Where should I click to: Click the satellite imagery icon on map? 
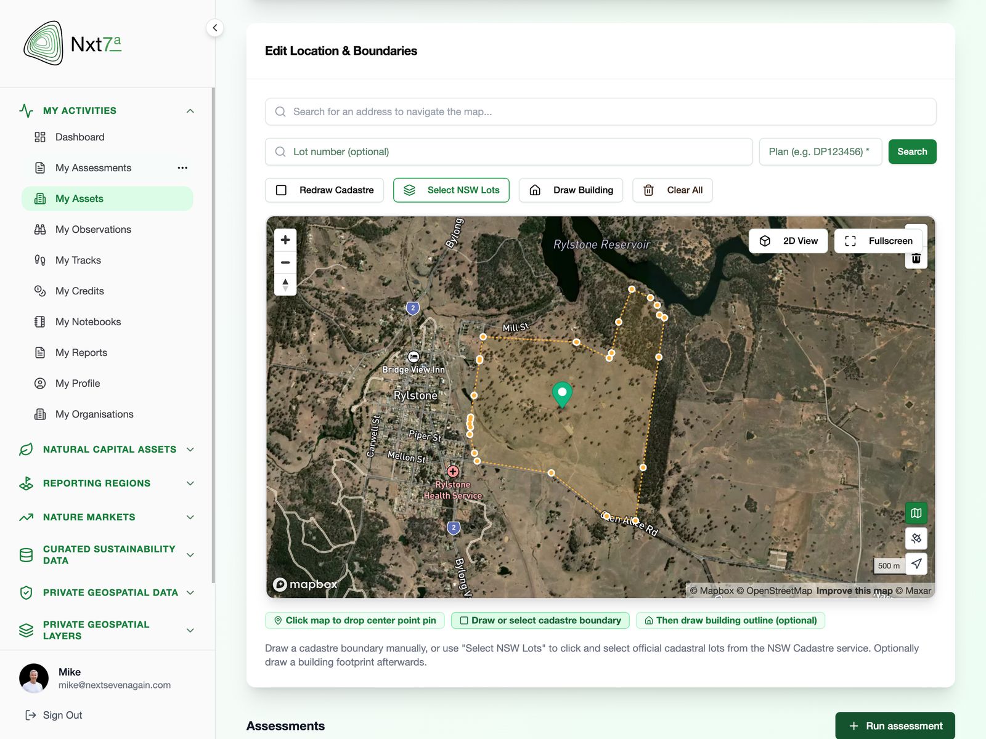click(916, 538)
